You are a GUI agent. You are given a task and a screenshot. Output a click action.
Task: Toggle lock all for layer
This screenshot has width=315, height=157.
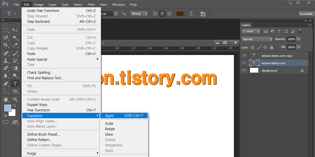(x=272, y=47)
